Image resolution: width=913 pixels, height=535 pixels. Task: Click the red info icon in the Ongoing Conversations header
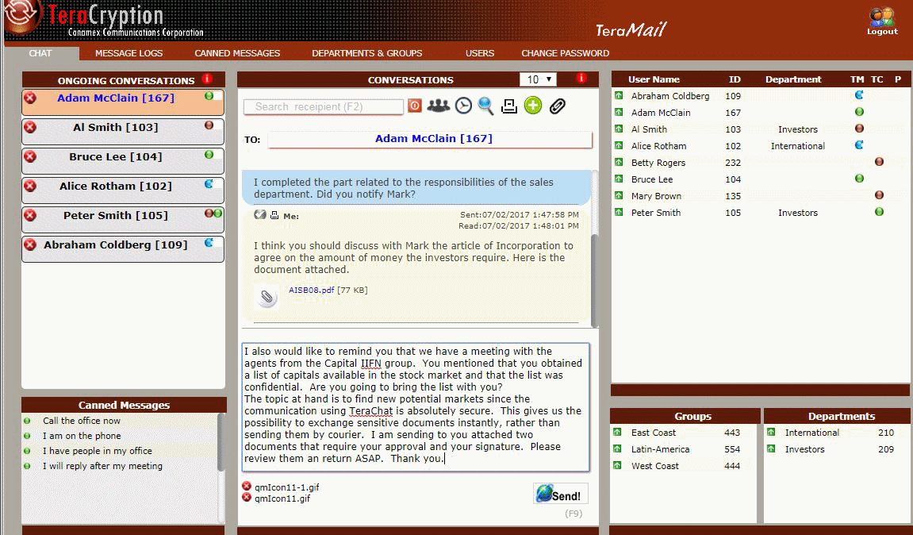(x=207, y=79)
